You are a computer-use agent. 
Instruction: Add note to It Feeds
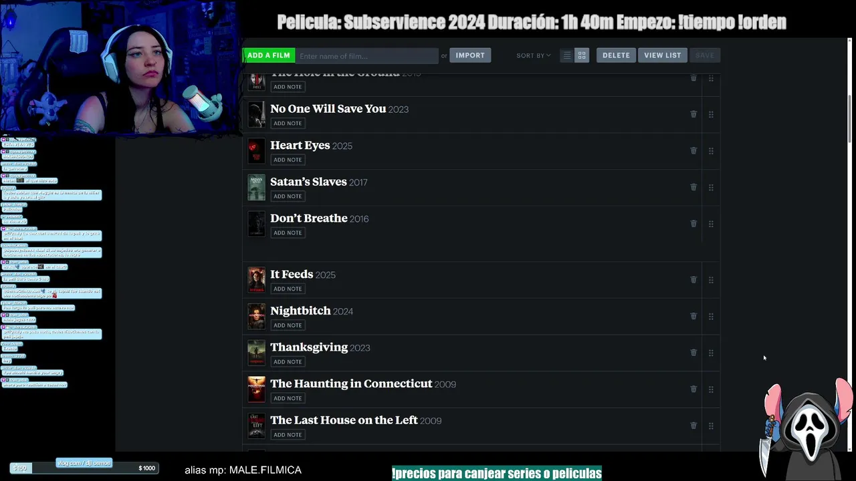point(288,289)
